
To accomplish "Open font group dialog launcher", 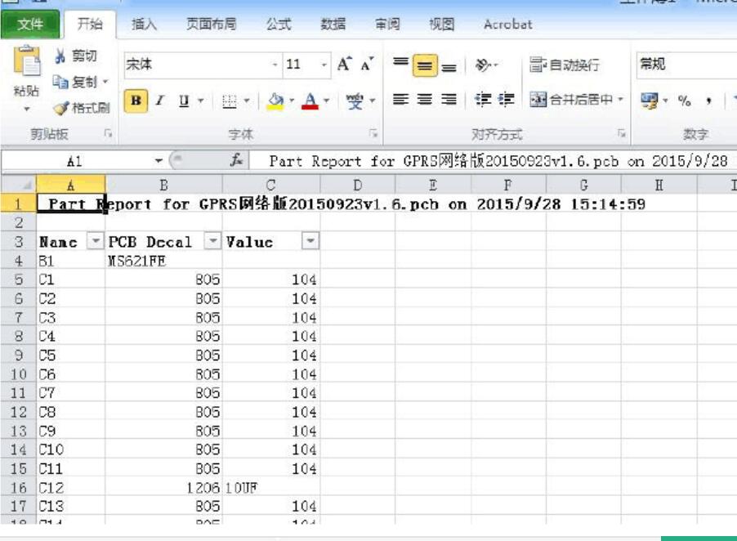I will (x=373, y=134).
